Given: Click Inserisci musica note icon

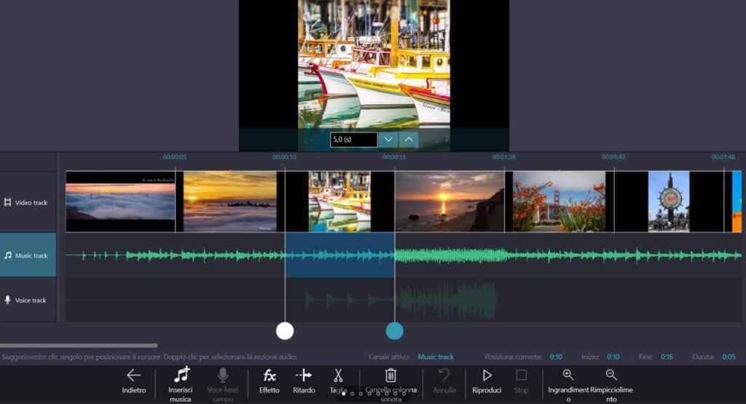Looking at the screenshot, I should coord(181,374).
